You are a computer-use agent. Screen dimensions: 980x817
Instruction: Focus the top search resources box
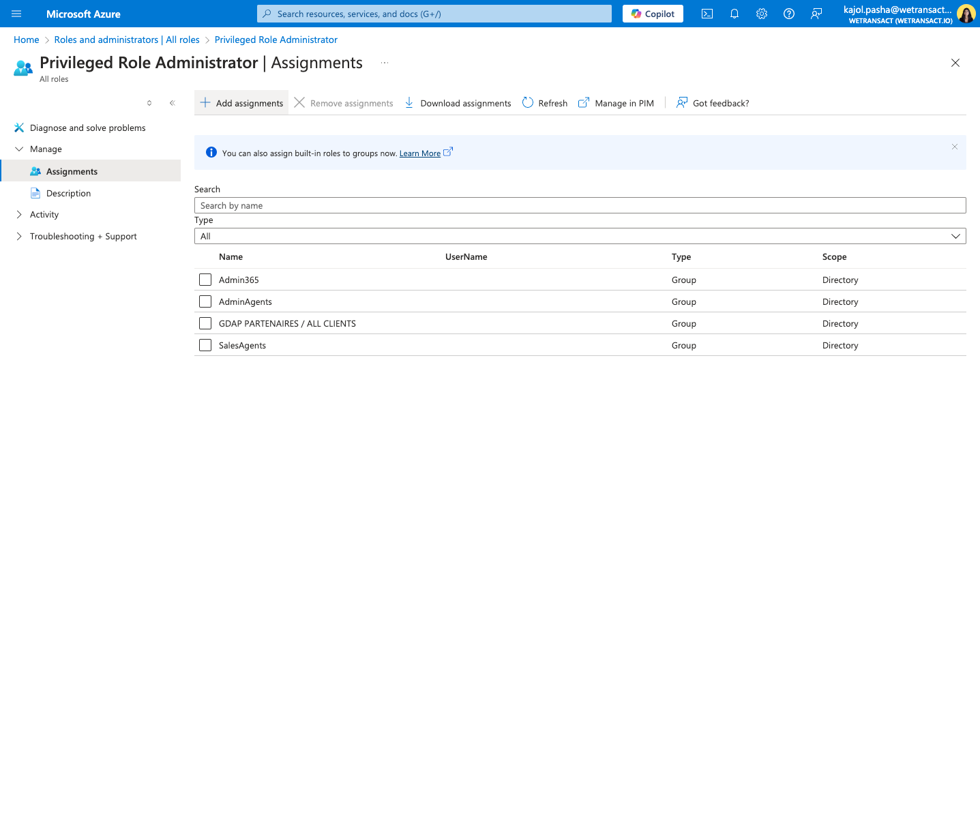(434, 14)
